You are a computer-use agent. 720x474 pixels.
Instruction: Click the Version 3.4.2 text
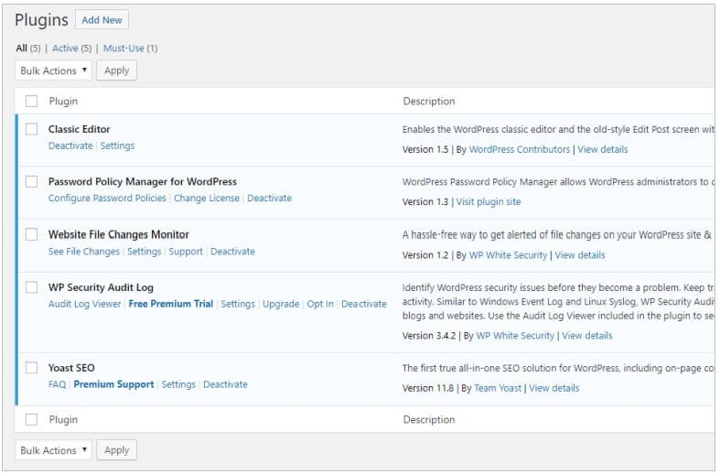click(429, 335)
